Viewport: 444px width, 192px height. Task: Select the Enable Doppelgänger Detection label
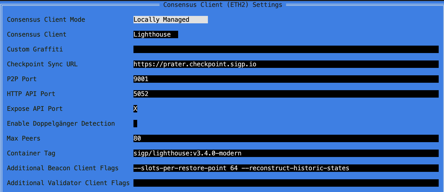coord(61,124)
